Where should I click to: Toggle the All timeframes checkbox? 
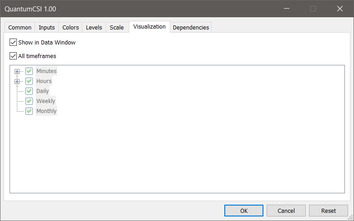[13, 56]
